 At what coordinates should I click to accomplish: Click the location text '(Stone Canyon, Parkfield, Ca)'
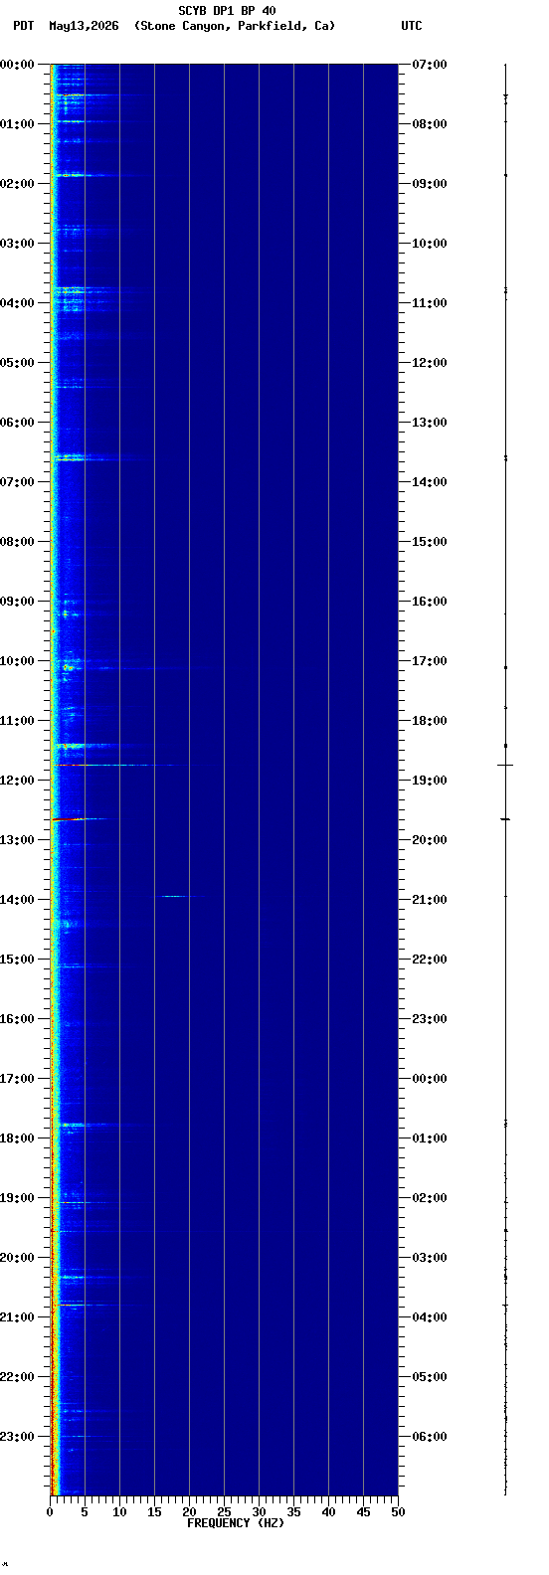tap(235, 26)
